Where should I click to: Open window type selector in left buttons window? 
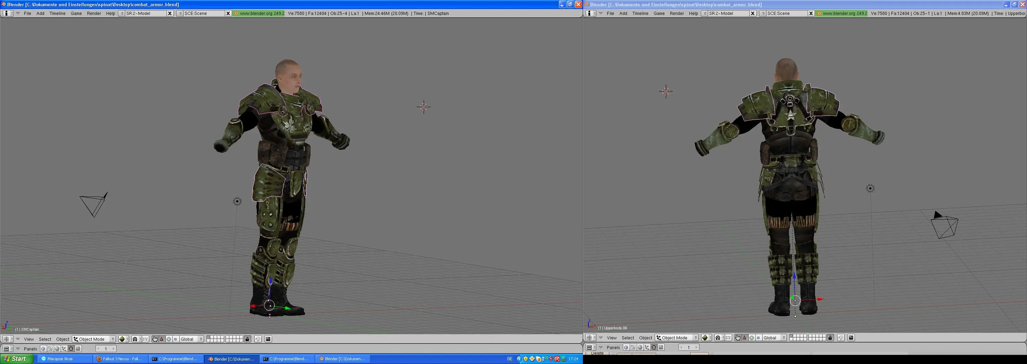click(x=8, y=349)
